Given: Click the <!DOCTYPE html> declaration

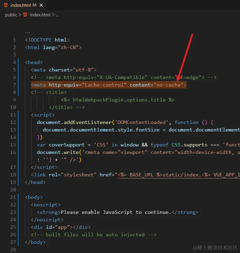Looking at the screenshot, I should coord(47,40).
